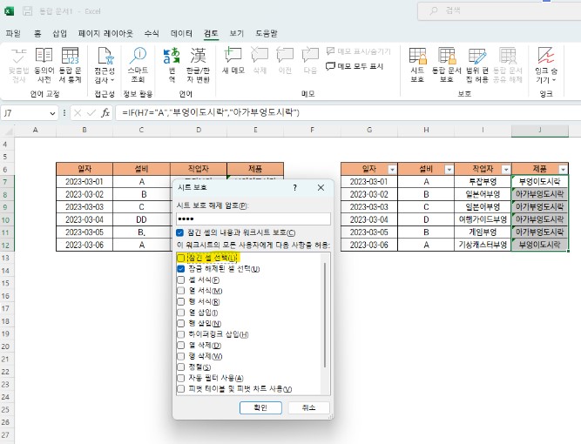
Task: Confirm formula entry with the checkmark icon
Action: (91, 113)
